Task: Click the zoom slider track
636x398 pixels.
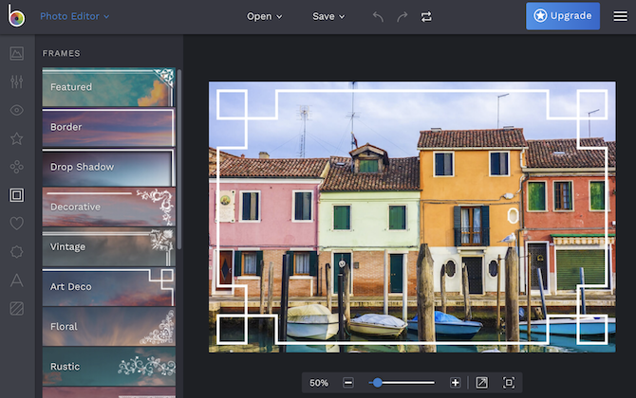Action: [x=408, y=383]
